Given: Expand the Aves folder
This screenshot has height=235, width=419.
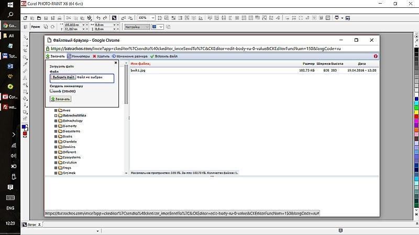Looking at the screenshot, I should pyautogui.click(x=56, y=110).
